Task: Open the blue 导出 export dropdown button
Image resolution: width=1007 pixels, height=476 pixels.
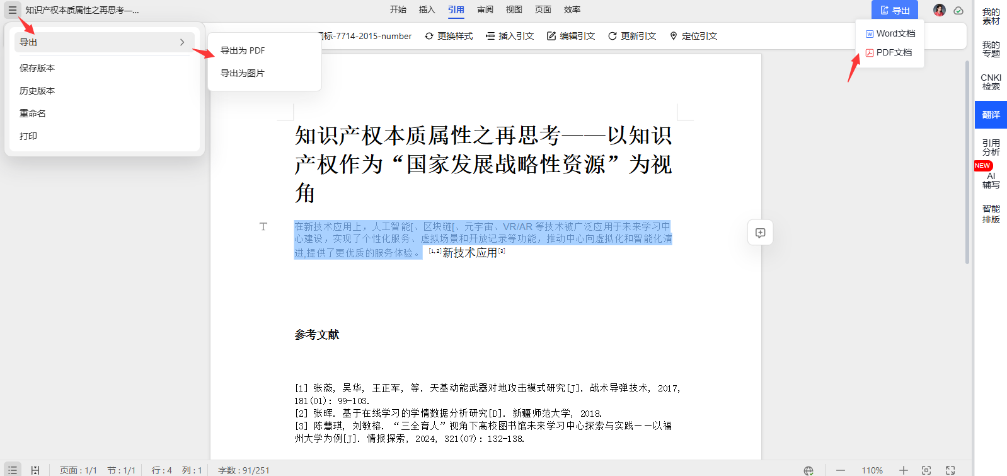Action: tap(894, 11)
